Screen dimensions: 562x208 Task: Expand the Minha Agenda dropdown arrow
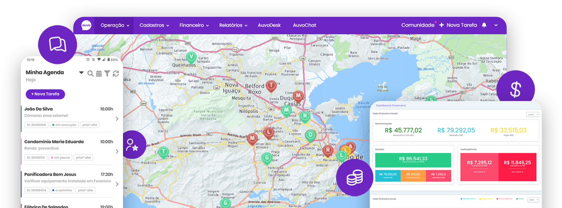81,73
